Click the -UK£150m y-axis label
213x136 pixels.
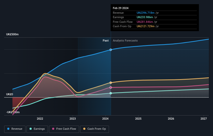click(13, 112)
